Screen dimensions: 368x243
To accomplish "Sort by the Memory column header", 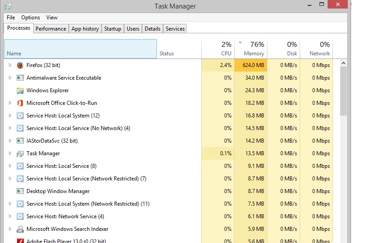I will coord(251,49).
